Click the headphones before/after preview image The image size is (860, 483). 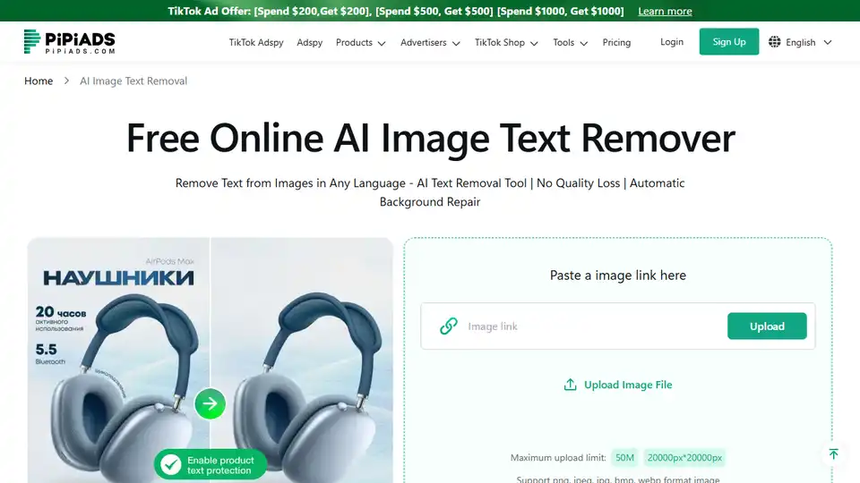(x=210, y=360)
